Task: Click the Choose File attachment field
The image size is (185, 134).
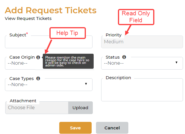Action: [x=37, y=108]
